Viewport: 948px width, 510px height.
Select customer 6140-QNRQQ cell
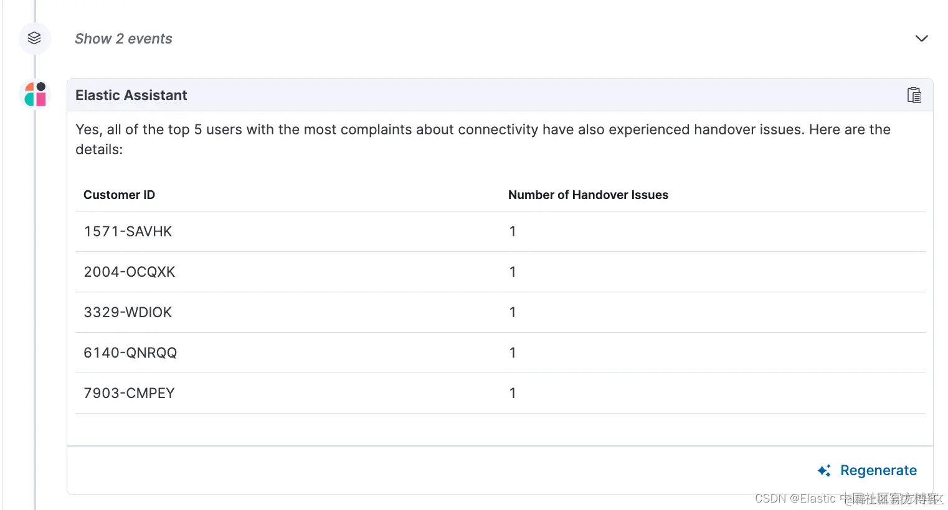[x=130, y=353]
